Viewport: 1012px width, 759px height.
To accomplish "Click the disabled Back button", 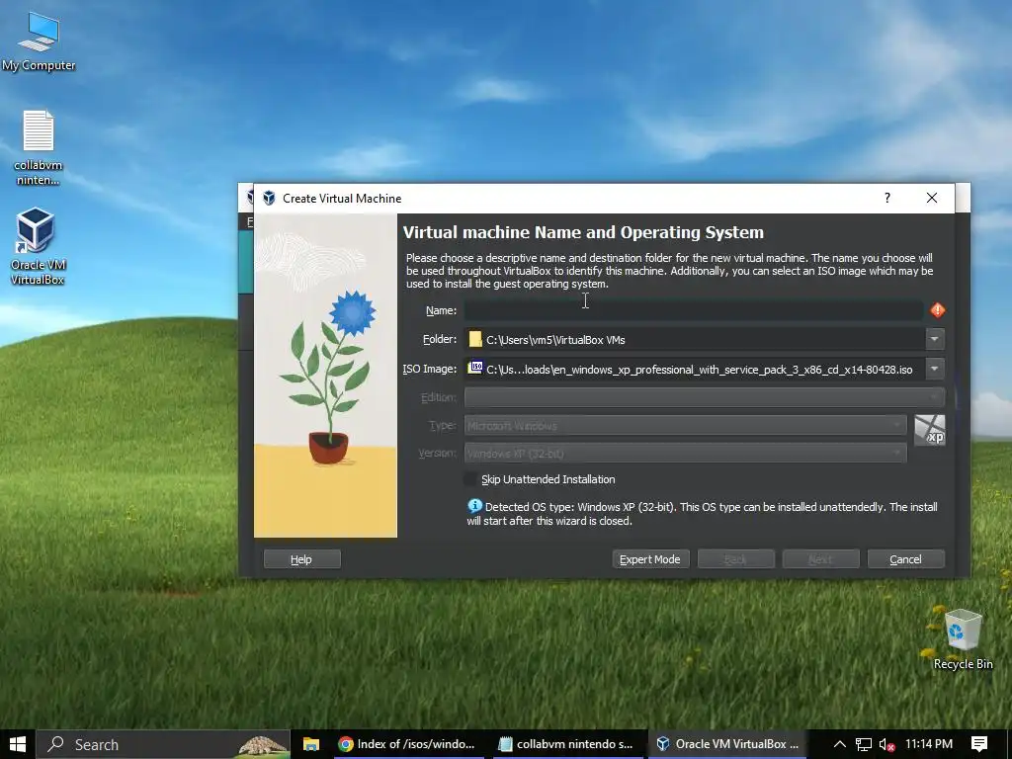I will coord(735,559).
